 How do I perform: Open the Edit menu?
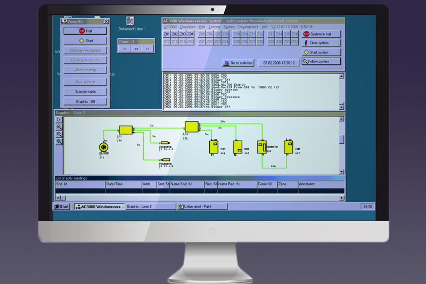point(202,27)
